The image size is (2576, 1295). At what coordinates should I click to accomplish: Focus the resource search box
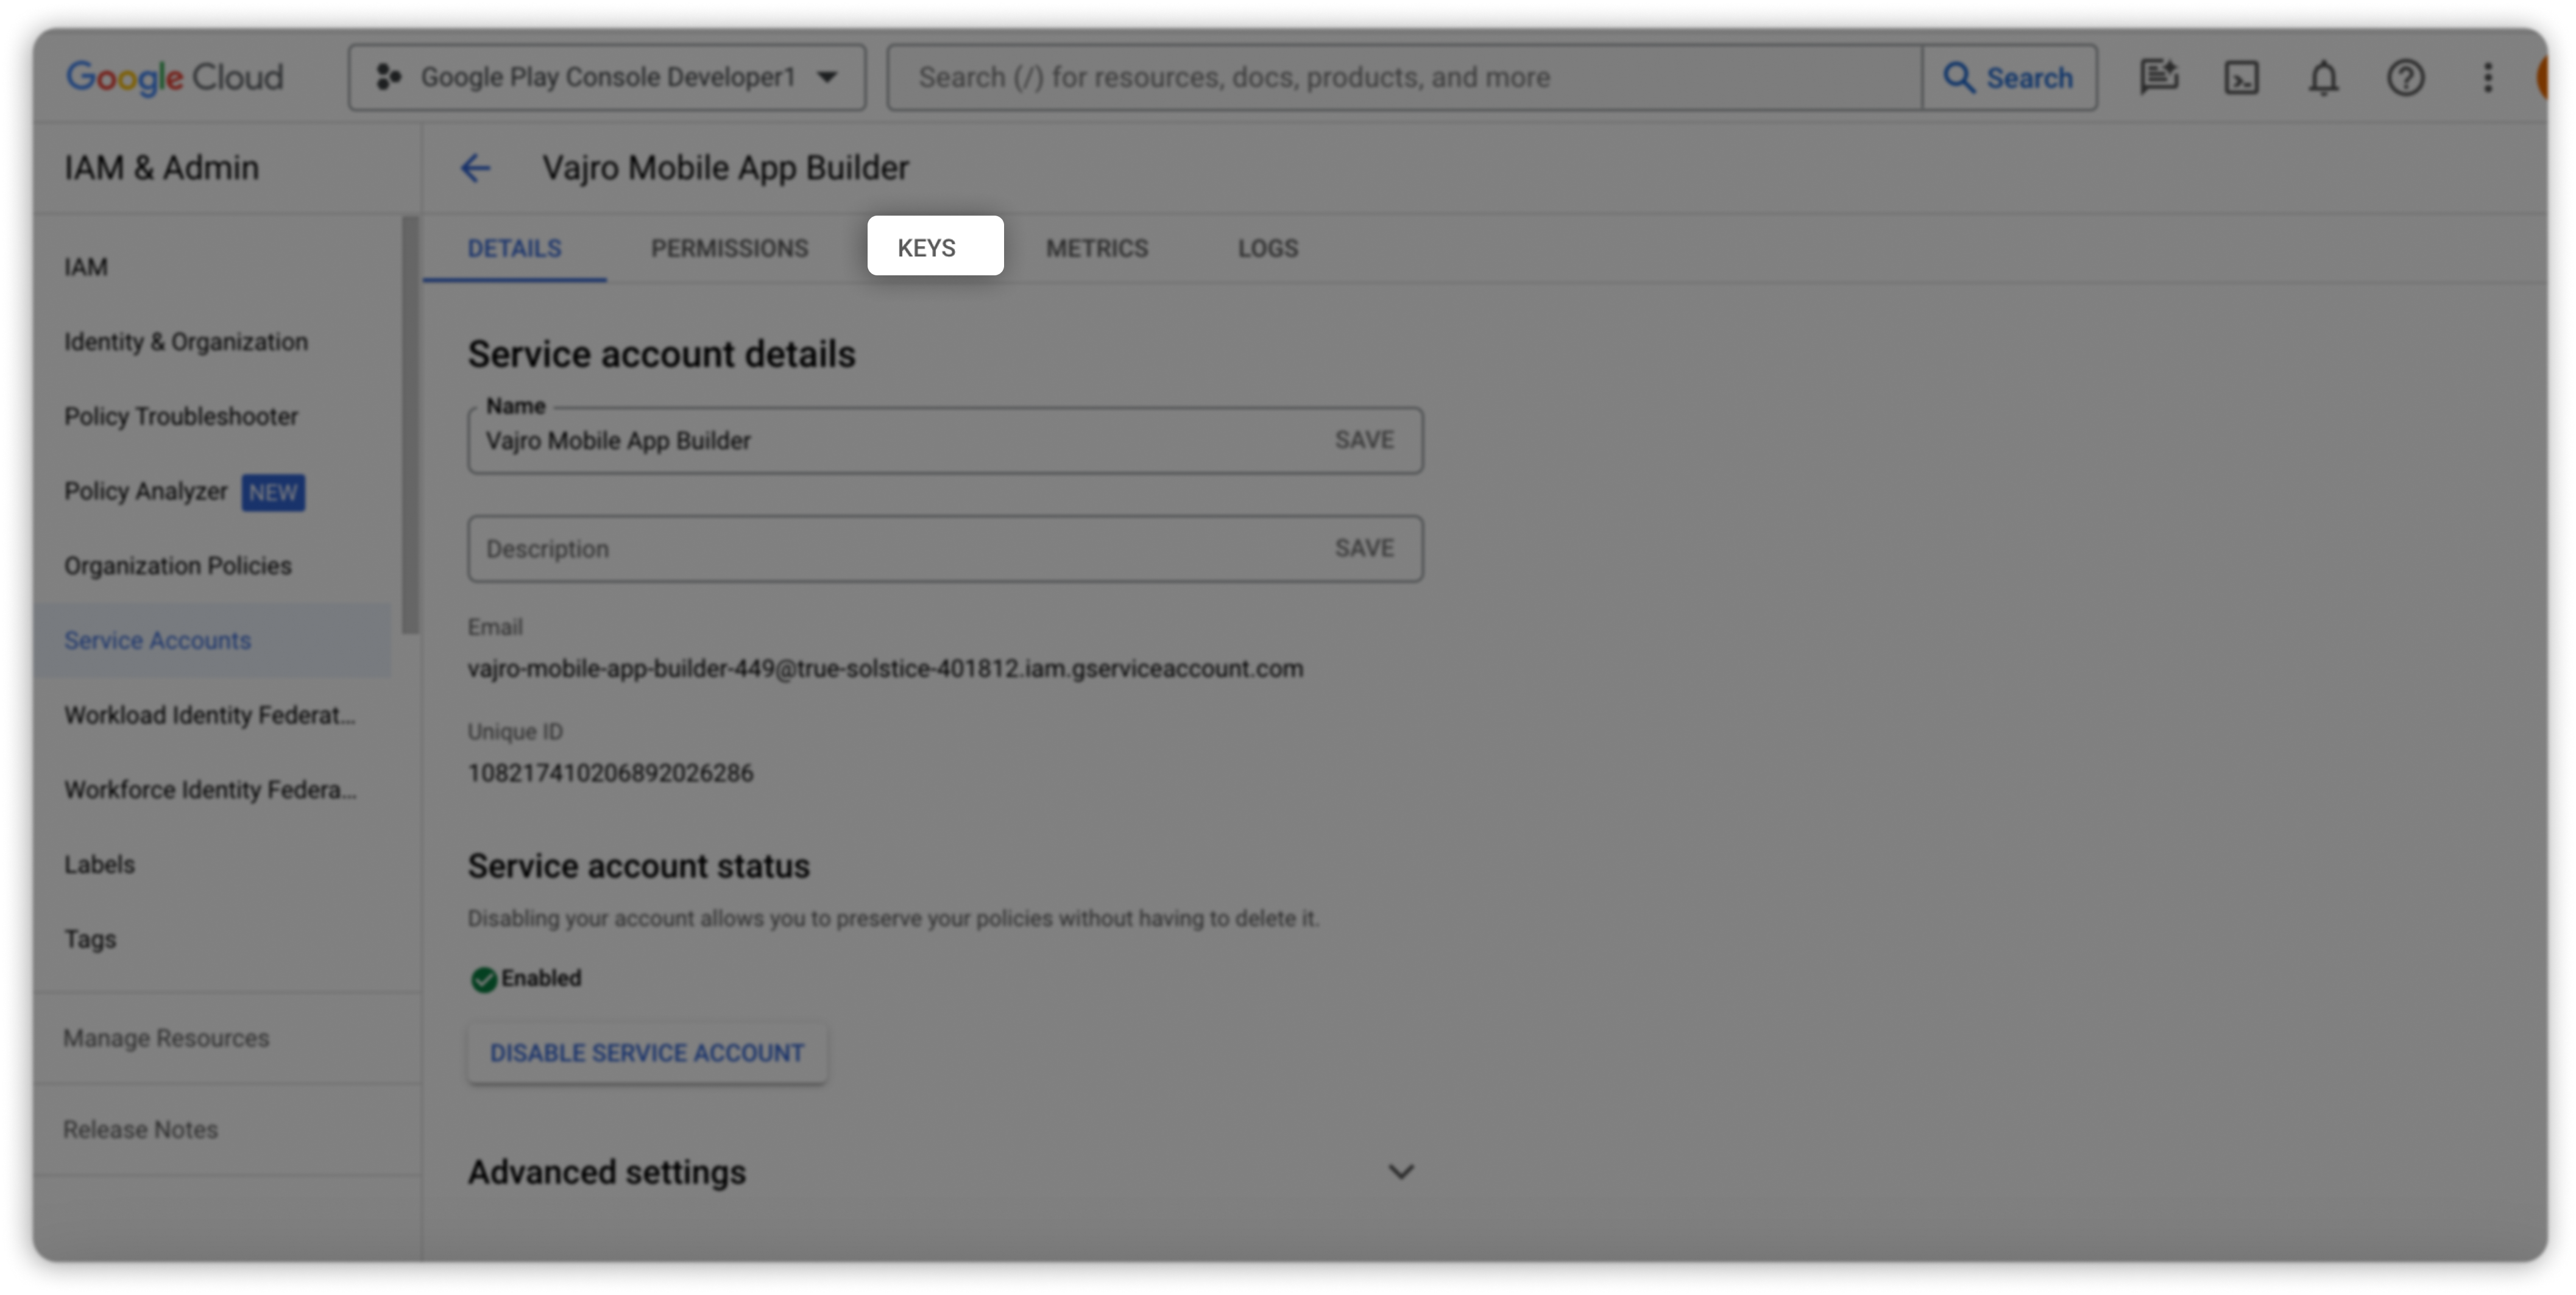[1400, 78]
